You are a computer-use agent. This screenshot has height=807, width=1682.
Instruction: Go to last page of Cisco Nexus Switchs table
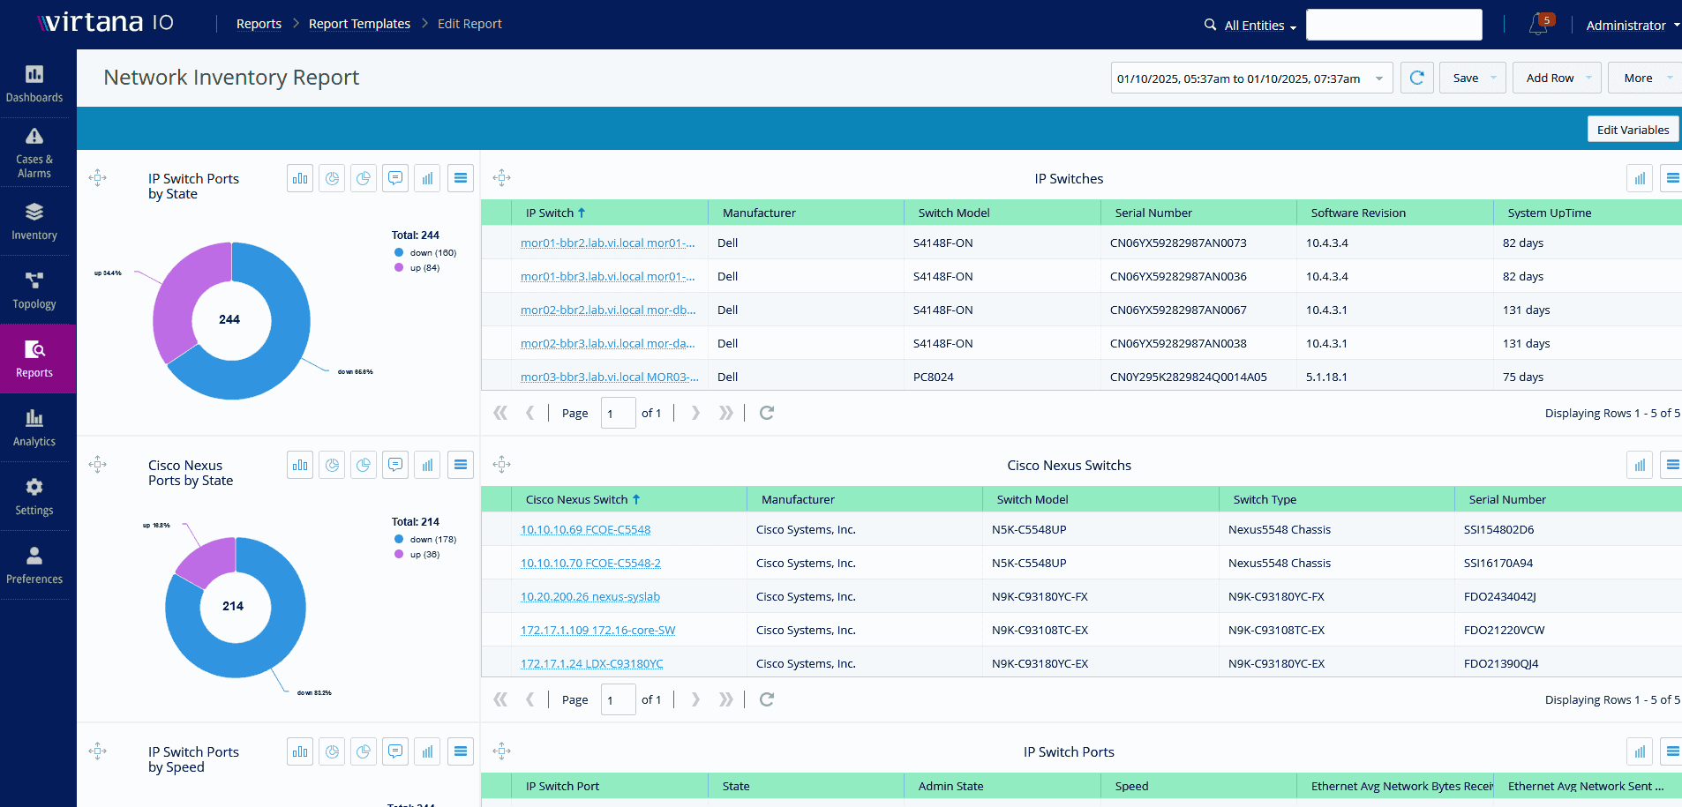click(726, 699)
